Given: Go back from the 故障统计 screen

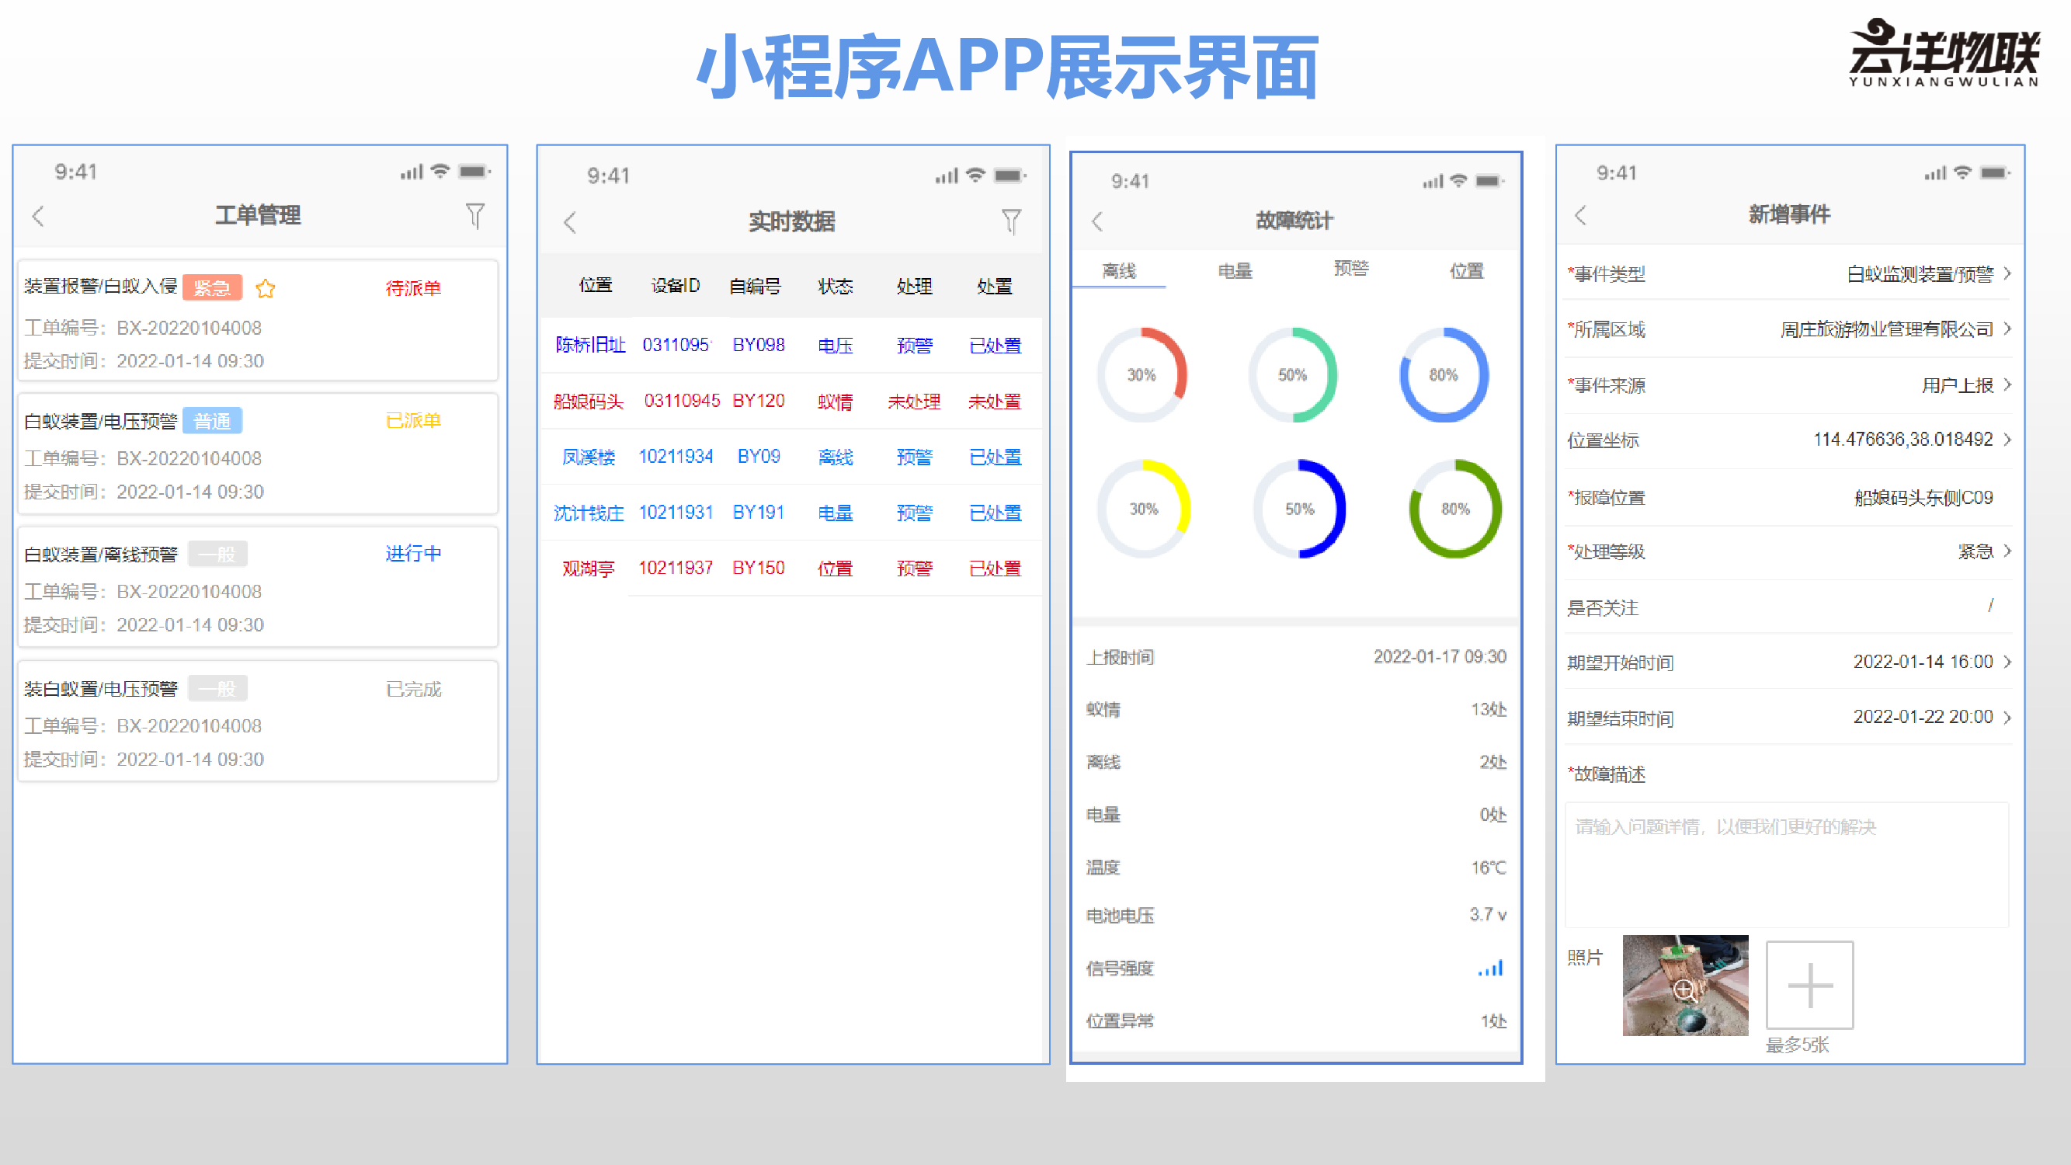Looking at the screenshot, I should click(1097, 222).
